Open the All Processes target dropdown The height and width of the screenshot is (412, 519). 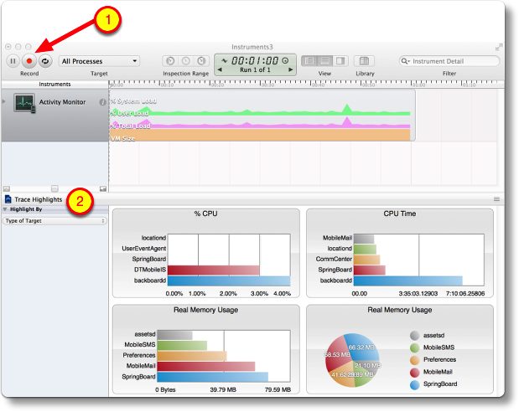coord(99,61)
